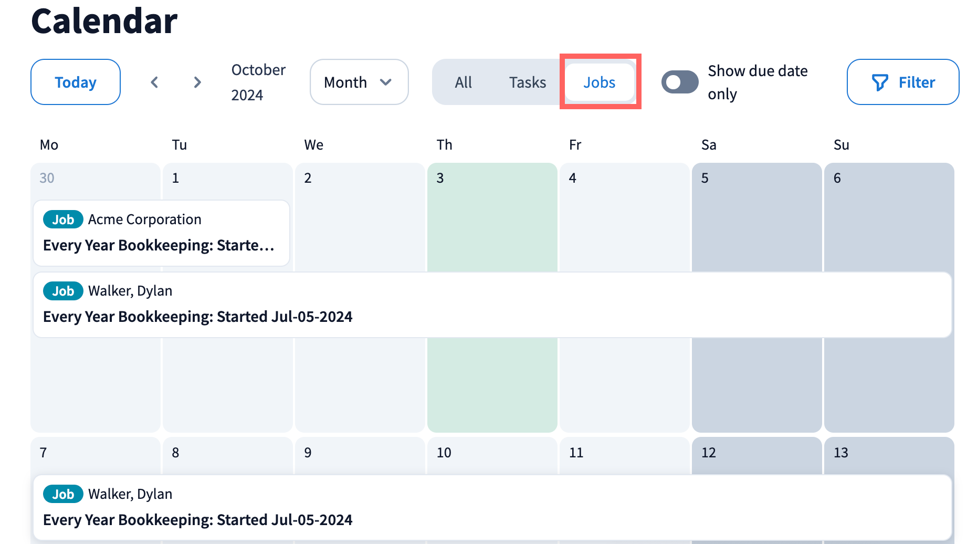967x544 pixels.
Task: Select Thursday October 3 day cell
Action: click(x=492, y=383)
